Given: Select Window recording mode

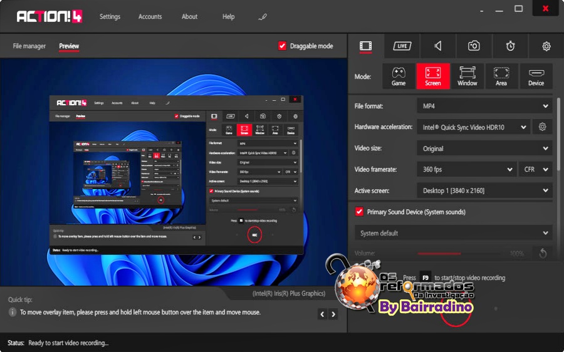Looking at the screenshot, I should point(467,76).
